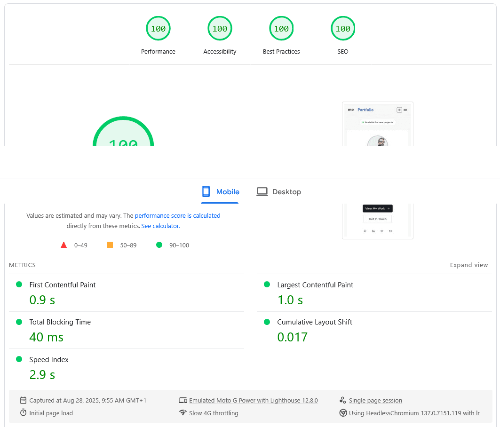Click the mobile phone icon
500x427 pixels.
pos(206,191)
